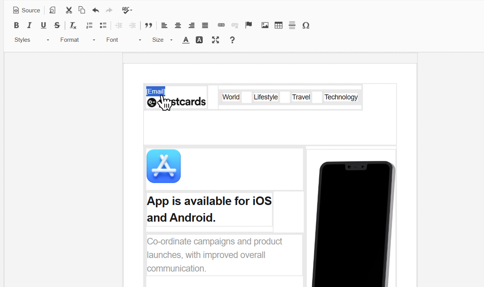Viewport: 484px width, 287px height.
Task: Click the Insert Table icon
Action: 279,25
